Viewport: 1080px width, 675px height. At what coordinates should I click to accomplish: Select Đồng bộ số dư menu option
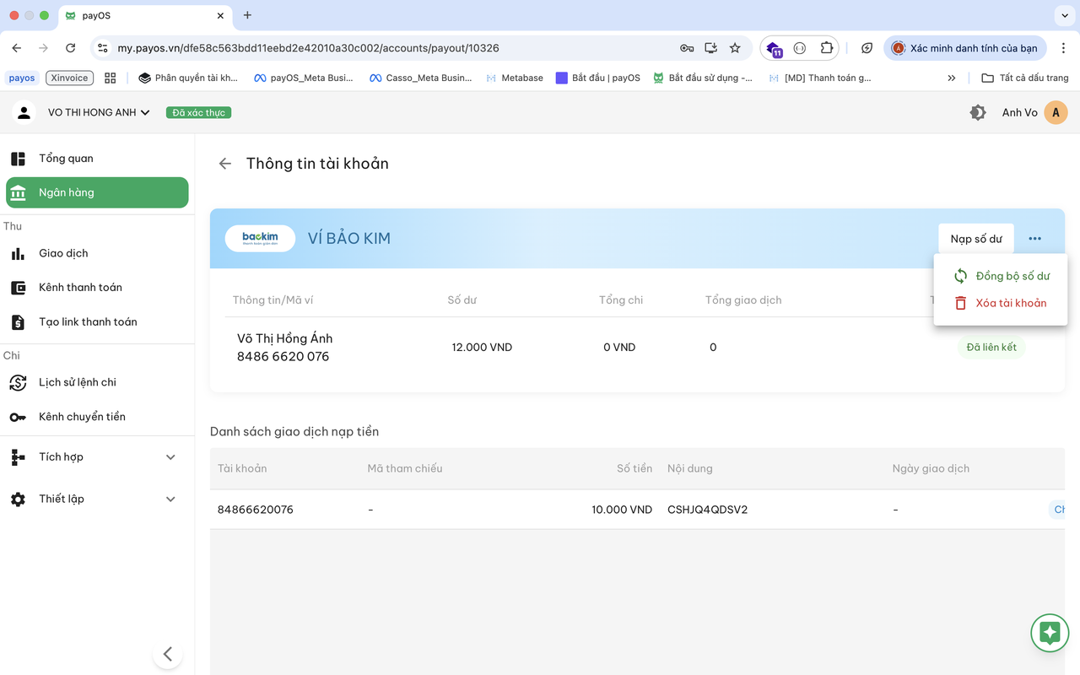tap(1012, 276)
